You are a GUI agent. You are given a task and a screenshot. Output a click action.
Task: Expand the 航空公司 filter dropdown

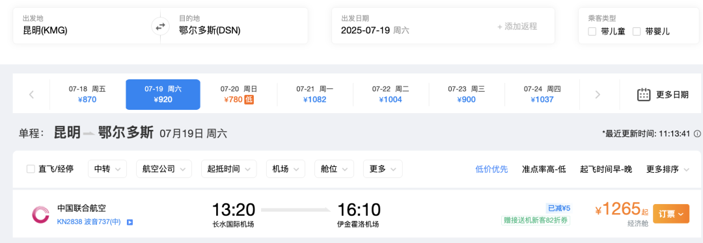164,169
